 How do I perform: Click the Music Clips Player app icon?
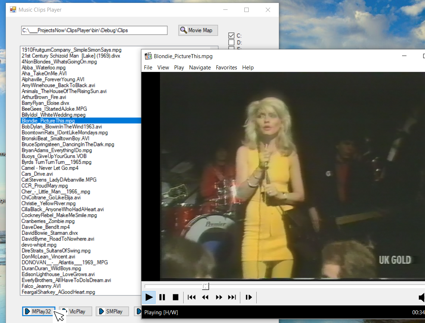[x=13, y=10]
